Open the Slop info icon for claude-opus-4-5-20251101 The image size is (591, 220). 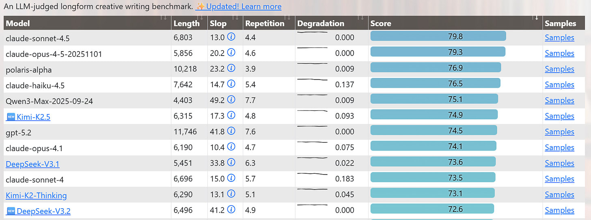click(231, 53)
